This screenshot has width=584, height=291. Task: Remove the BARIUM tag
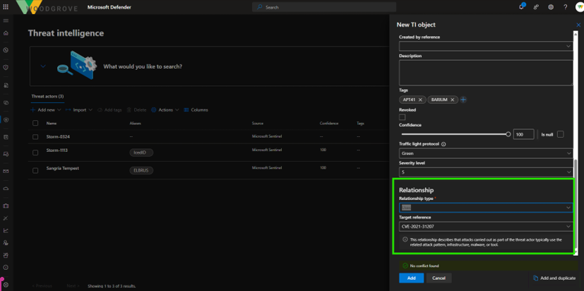click(x=453, y=100)
